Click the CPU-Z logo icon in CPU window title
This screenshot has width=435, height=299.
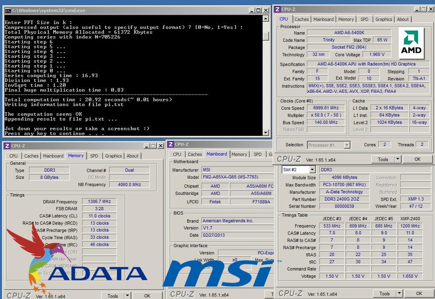277,9
